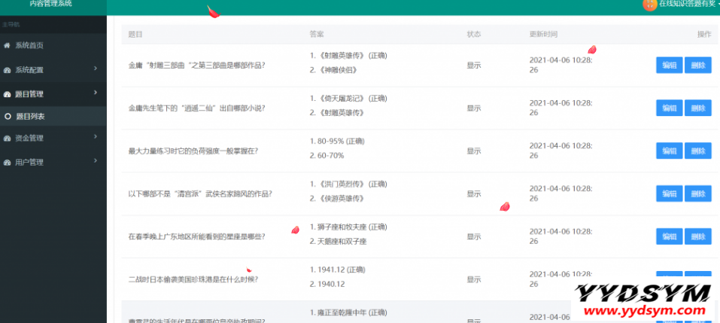This screenshot has width=720, height=323.
Task: Click the 更新时间 column header
Action: (545, 35)
